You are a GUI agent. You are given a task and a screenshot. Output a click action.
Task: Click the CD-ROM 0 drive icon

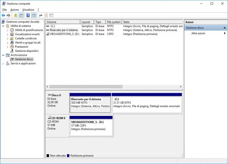[50, 117]
